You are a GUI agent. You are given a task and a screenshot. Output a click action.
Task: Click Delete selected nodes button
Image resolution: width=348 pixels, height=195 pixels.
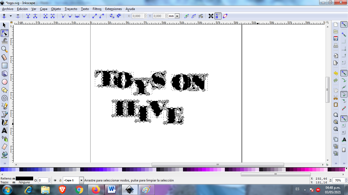(18, 16)
